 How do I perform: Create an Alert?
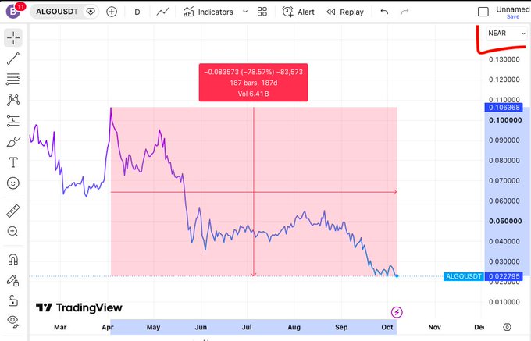pyautogui.click(x=298, y=12)
